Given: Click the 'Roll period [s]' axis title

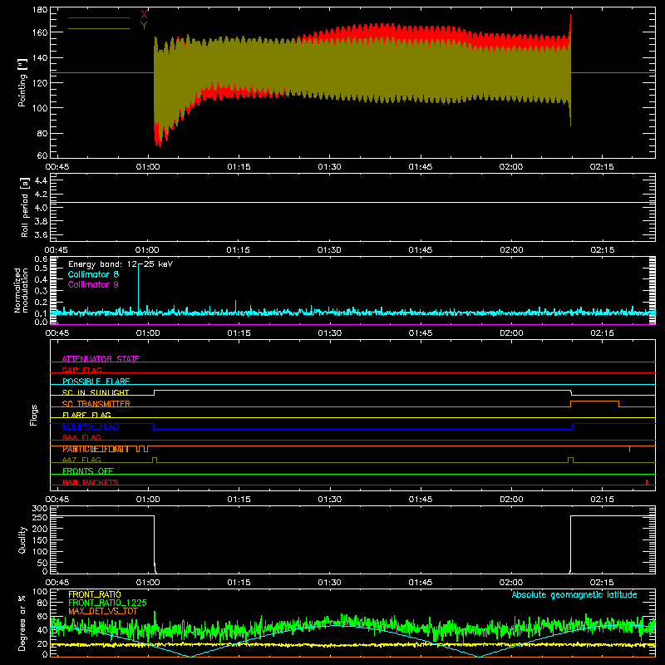Looking at the screenshot, I should click(25, 207).
